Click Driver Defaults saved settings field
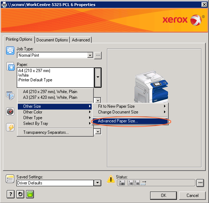209x203 pixels. 55,183
